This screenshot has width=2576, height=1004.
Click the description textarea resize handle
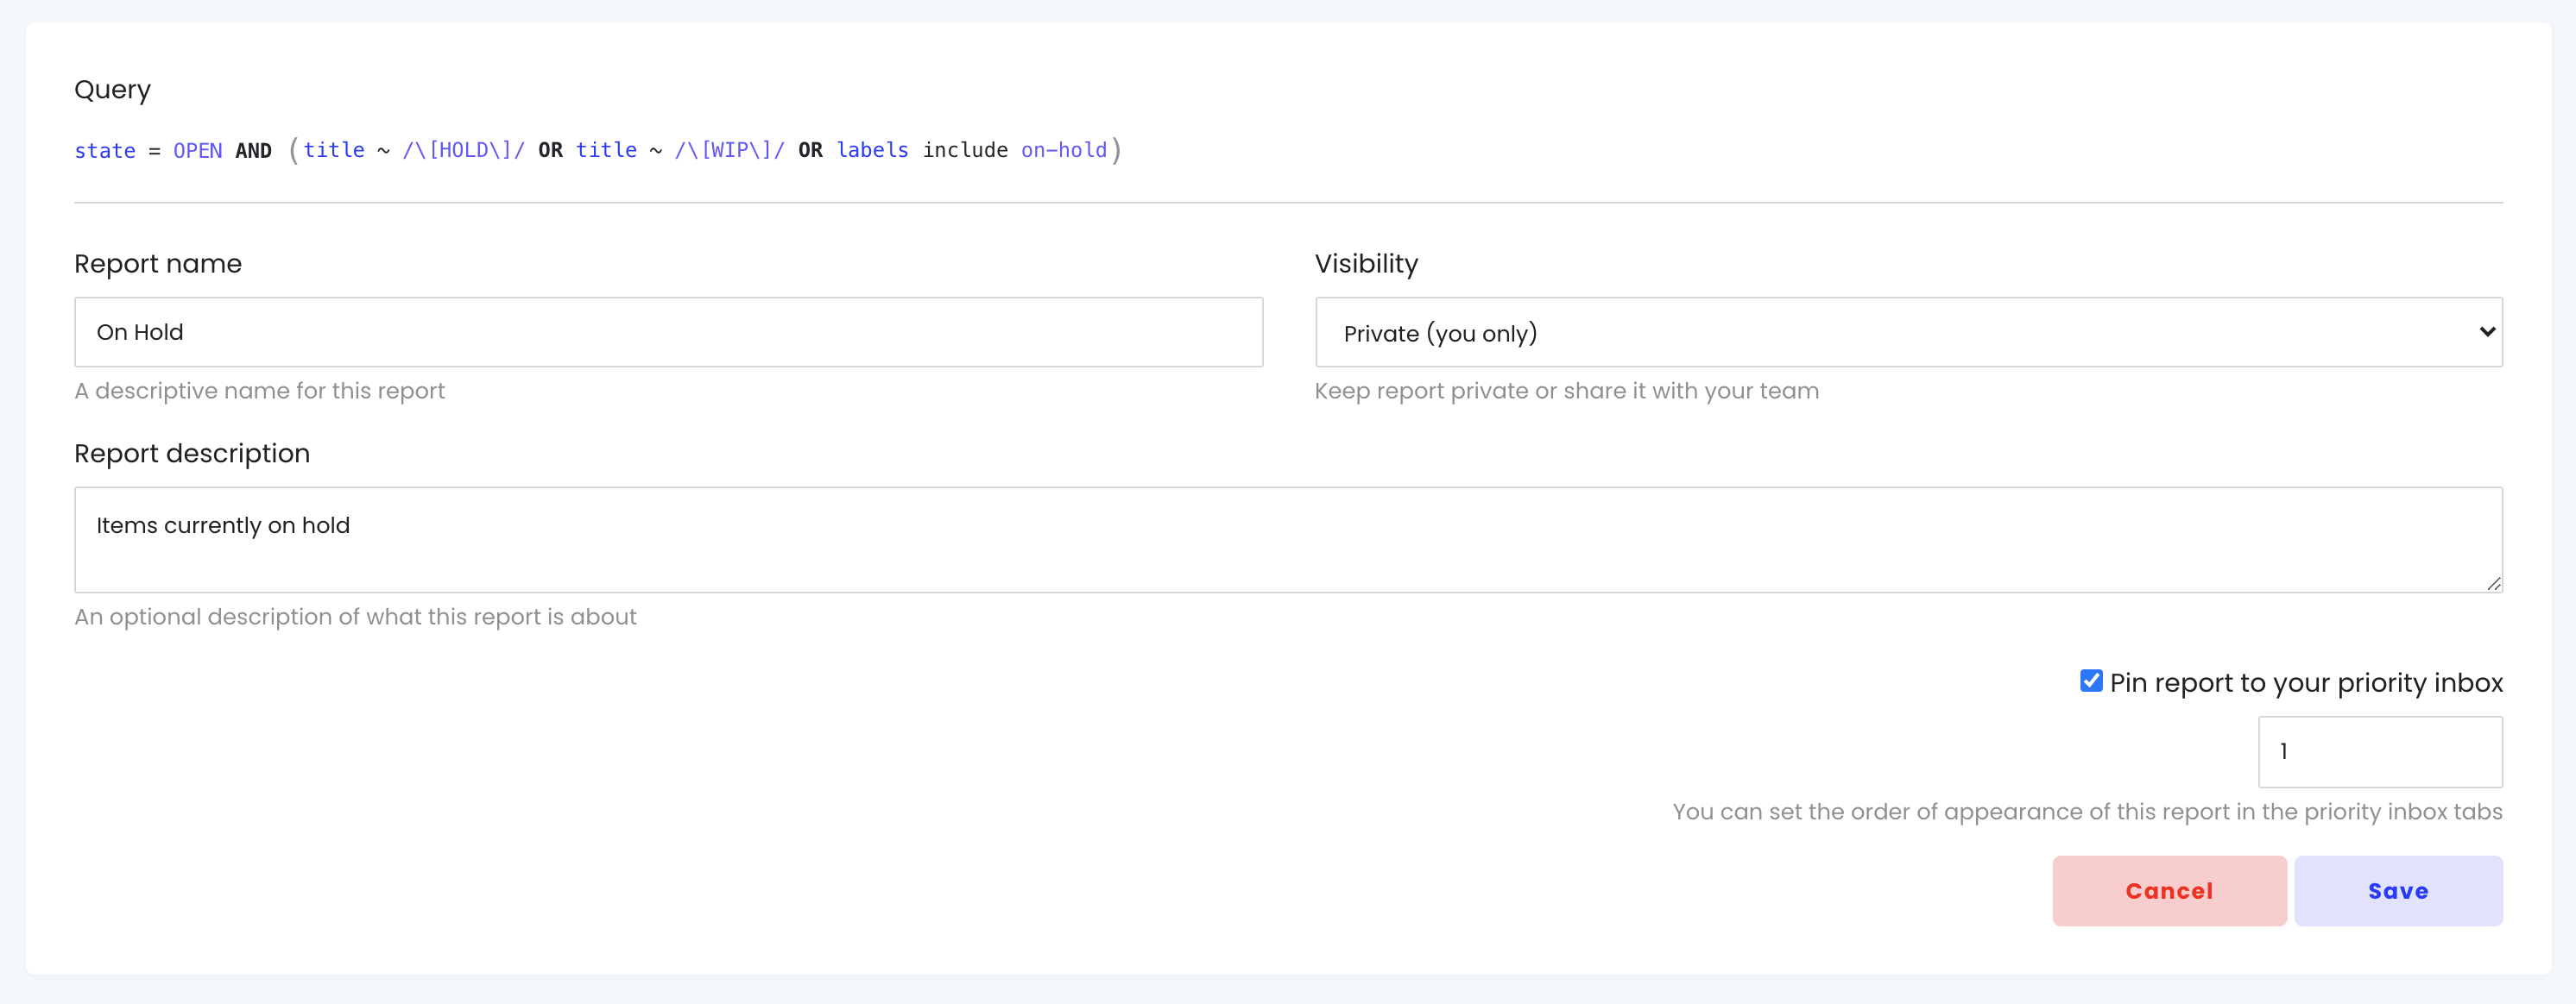(x=2494, y=583)
